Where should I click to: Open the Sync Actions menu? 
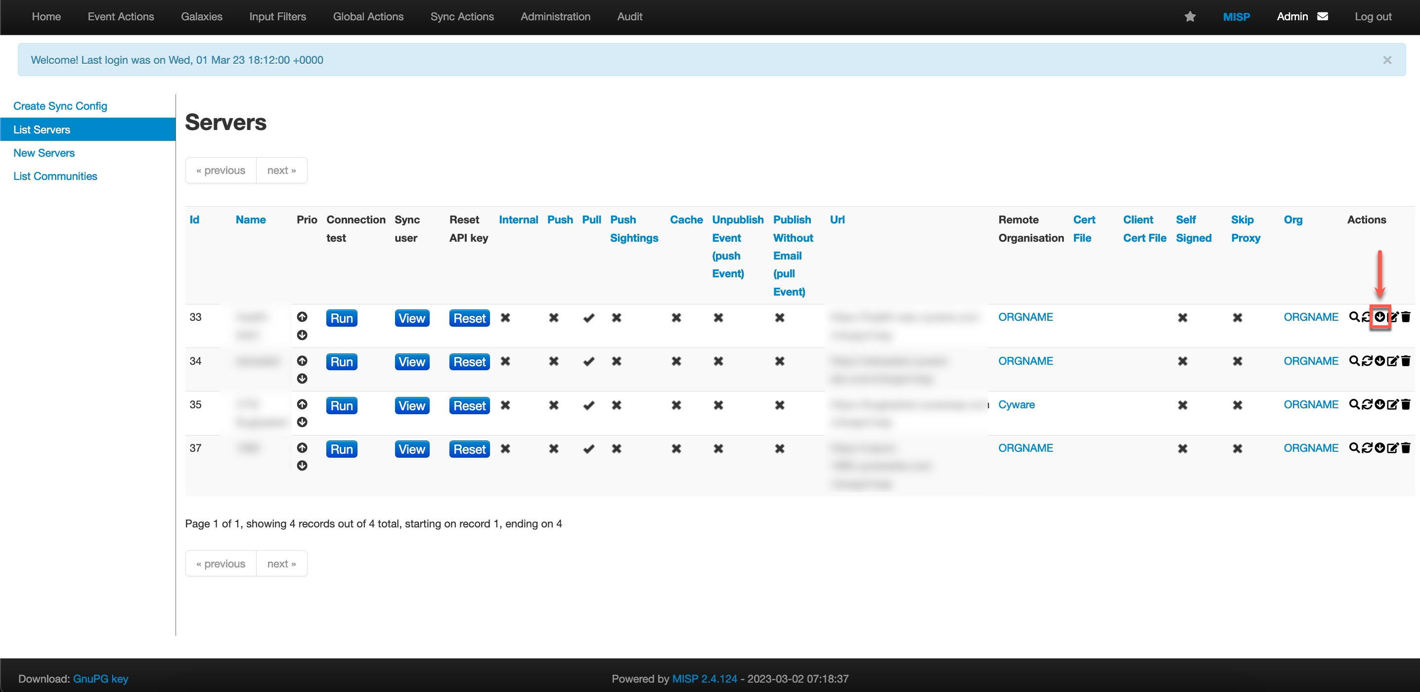(x=461, y=16)
